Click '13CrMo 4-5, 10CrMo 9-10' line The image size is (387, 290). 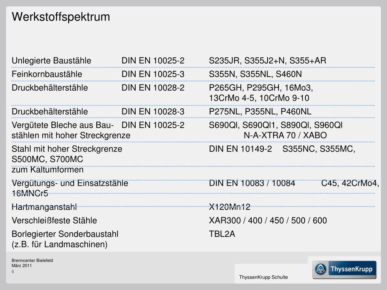pyautogui.click(x=259, y=98)
